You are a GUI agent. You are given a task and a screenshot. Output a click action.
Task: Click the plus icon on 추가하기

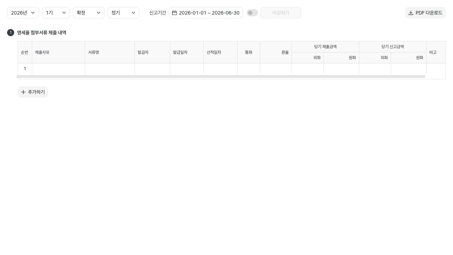point(23,92)
